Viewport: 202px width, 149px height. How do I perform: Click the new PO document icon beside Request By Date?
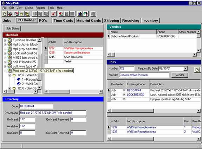pyautogui.click(x=197, y=70)
